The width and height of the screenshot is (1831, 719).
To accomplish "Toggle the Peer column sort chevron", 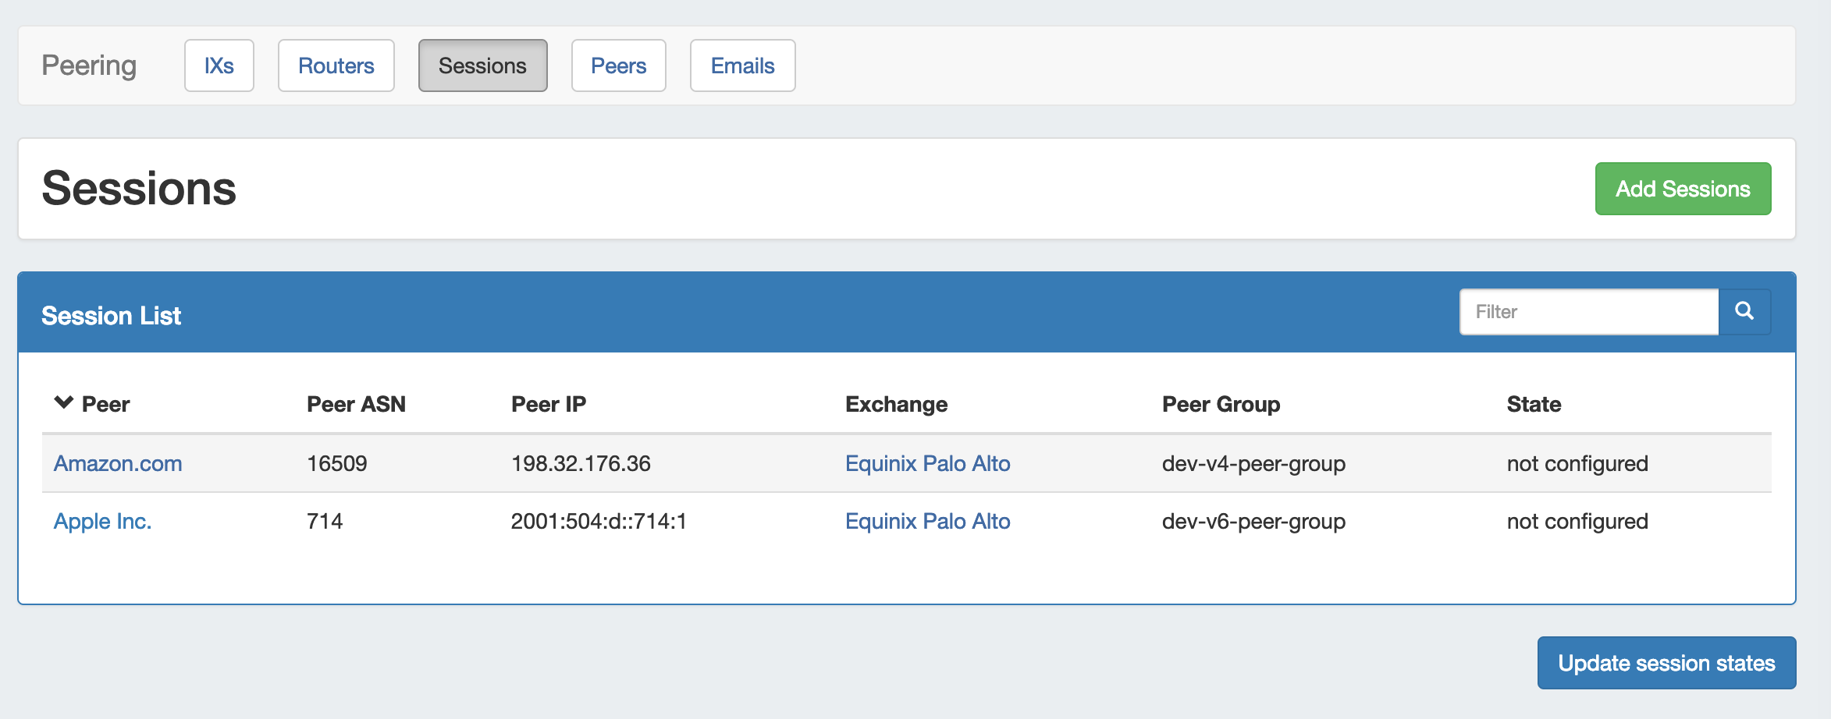I will coord(64,402).
